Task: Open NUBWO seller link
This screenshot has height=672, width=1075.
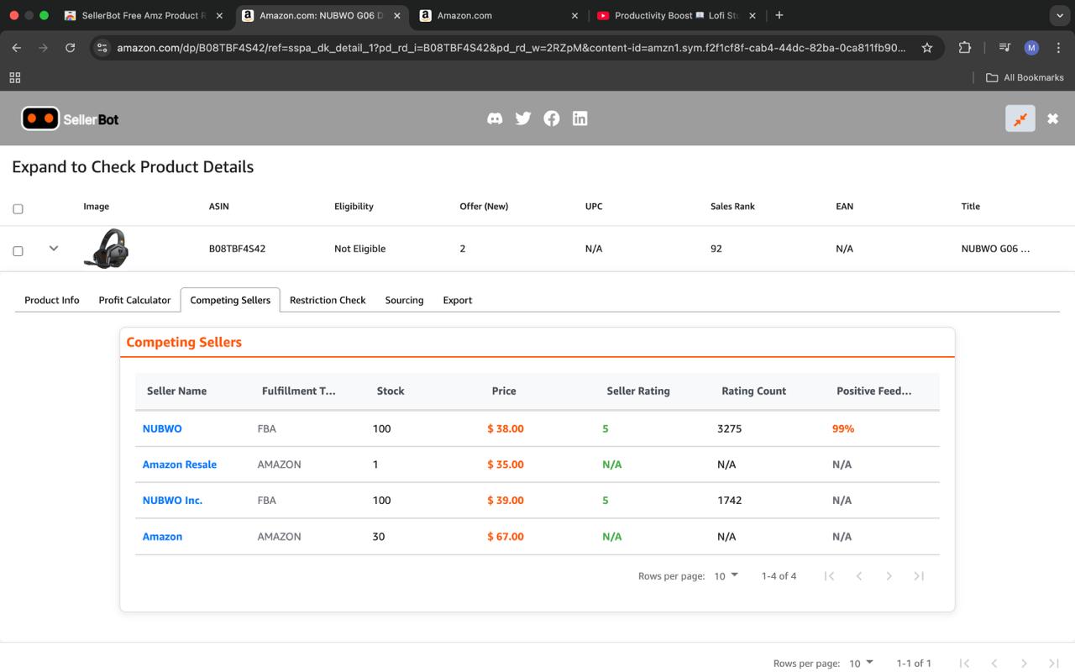Action: [162, 428]
